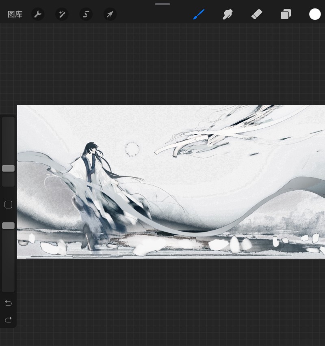The width and height of the screenshot is (325, 346).
Task: Click the brush size slider handle
Action: (x=9, y=168)
